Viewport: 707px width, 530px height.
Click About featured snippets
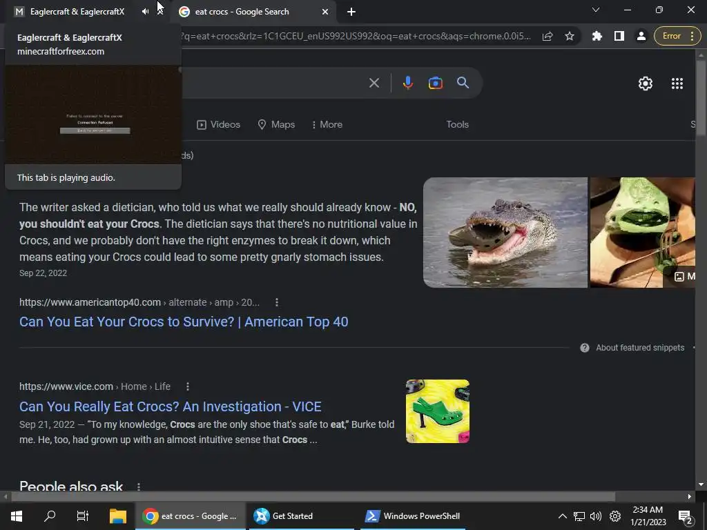[x=640, y=348]
